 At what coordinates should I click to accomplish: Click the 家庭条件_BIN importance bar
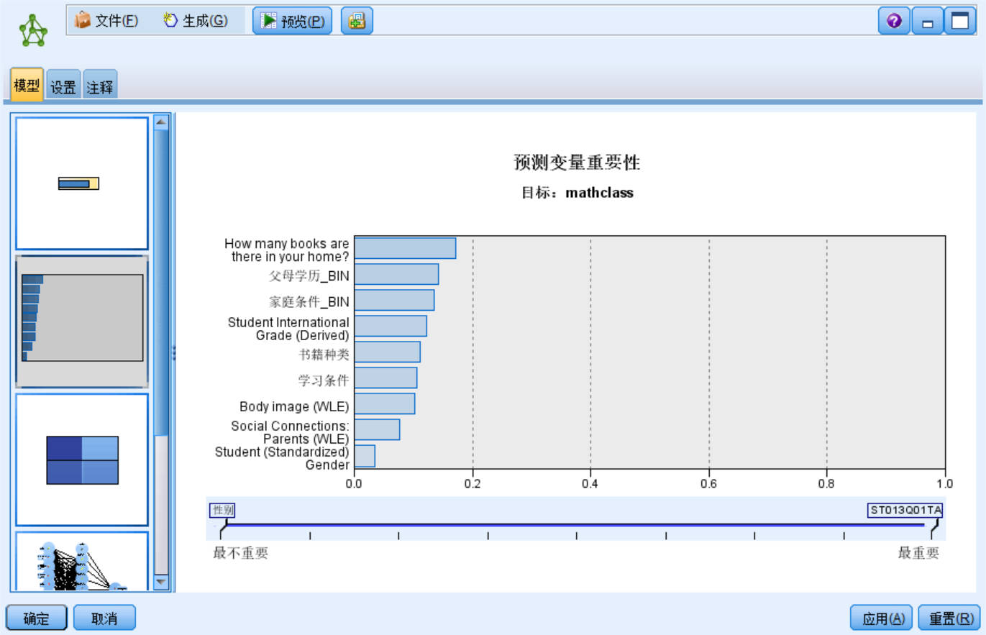coord(394,300)
